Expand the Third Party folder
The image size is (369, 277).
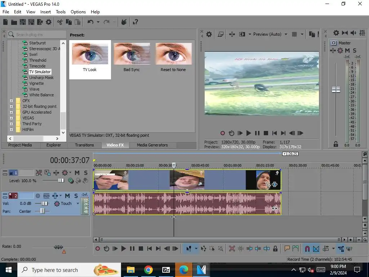11,124
